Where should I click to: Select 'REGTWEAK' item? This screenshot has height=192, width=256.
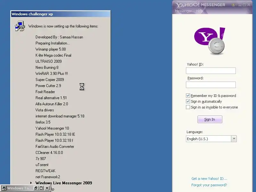pyautogui.click(x=45, y=171)
